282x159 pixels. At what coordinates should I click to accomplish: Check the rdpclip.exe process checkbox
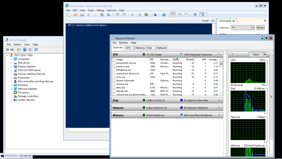(x=114, y=91)
